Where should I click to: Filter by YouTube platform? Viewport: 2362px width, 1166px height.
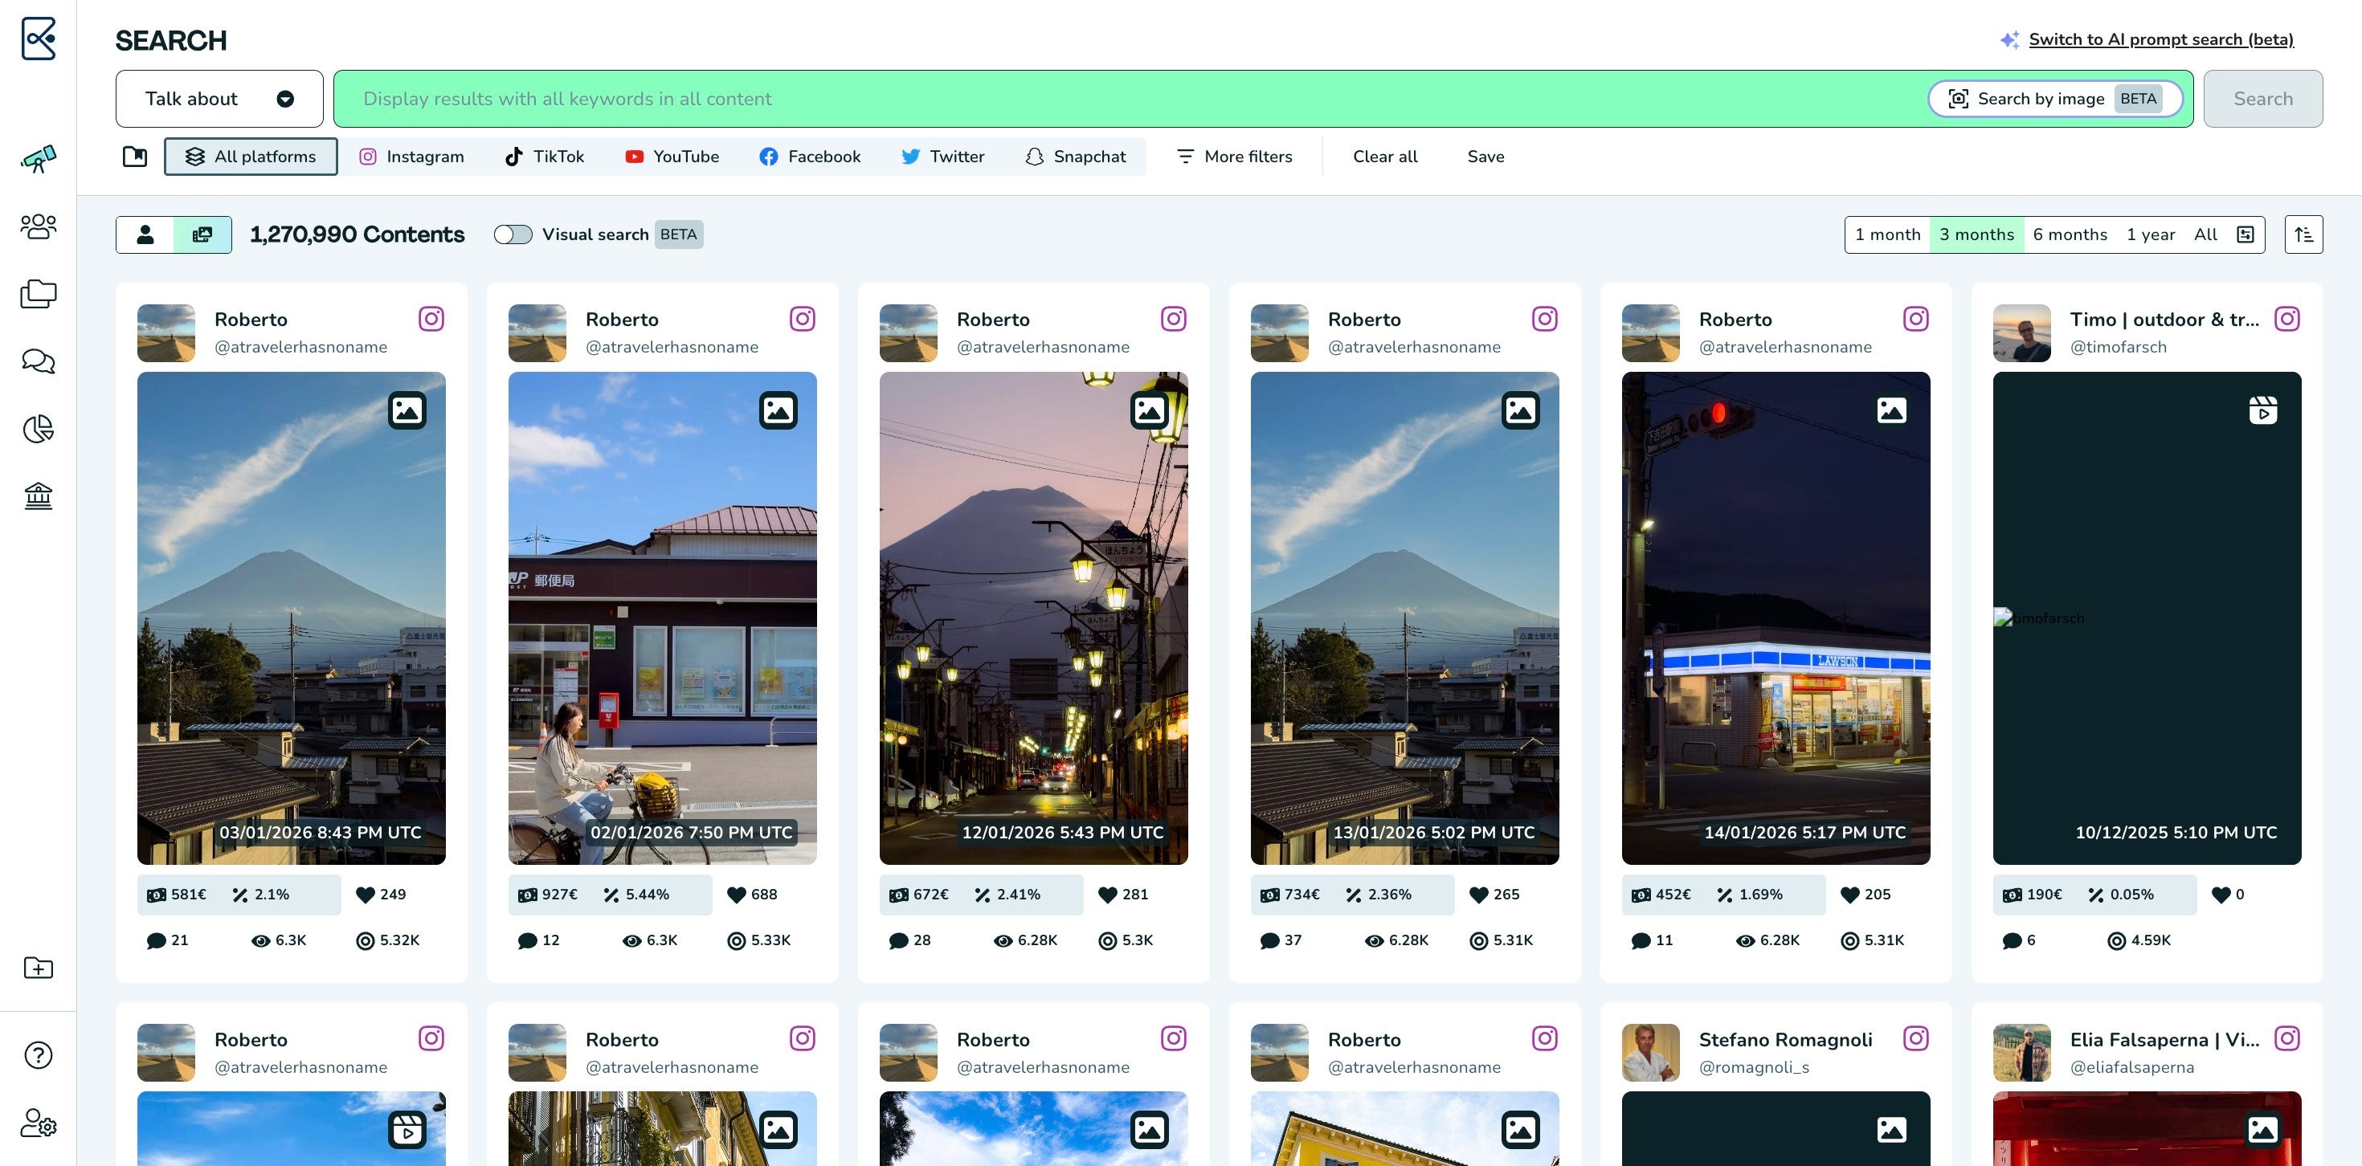[672, 157]
